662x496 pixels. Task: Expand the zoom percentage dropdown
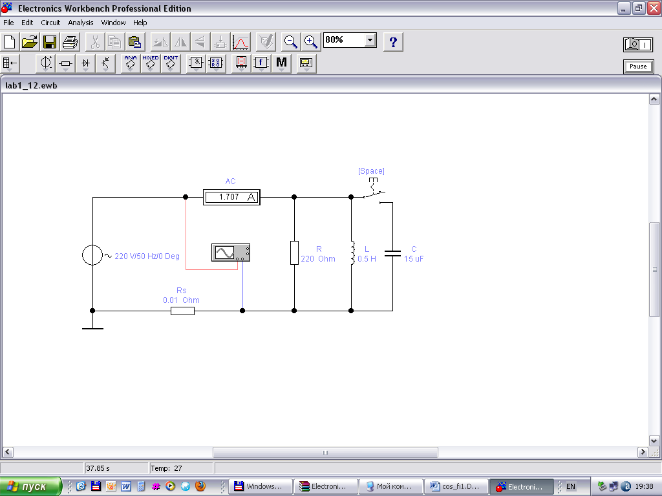point(370,40)
